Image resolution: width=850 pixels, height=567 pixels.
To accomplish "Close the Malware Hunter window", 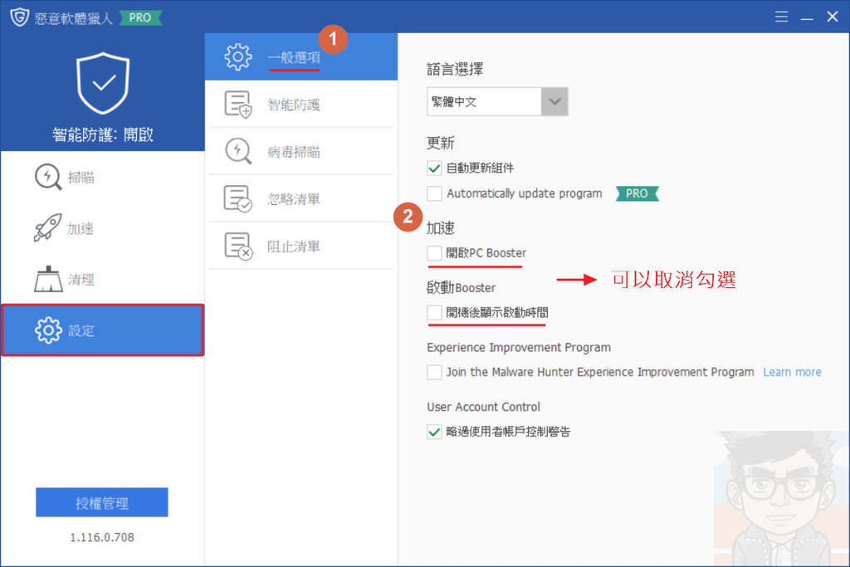I will coord(833,17).
